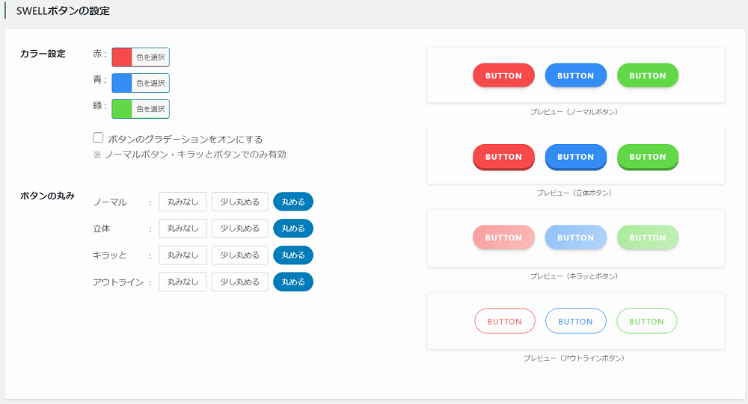Select 丸みなし for ノーマル button
Image resolution: width=748 pixels, height=404 pixels.
tap(183, 202)
